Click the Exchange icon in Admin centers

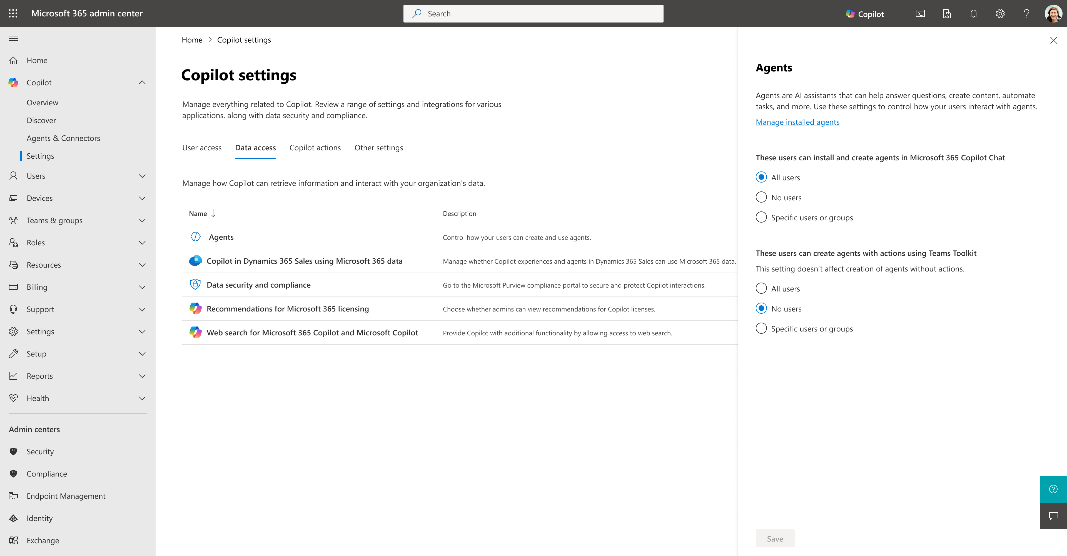pyautogui.click(x=13, y=541)
